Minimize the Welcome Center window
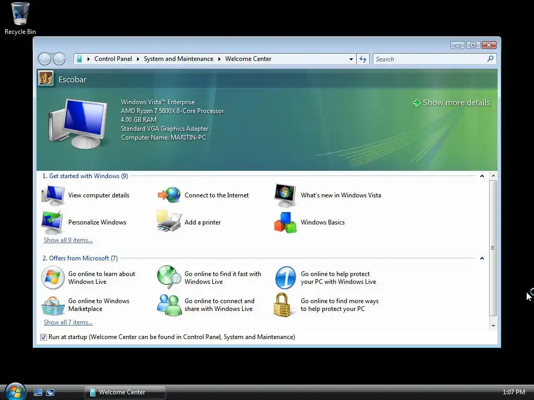This screenshot has width=534, height=400. point(457,45)
